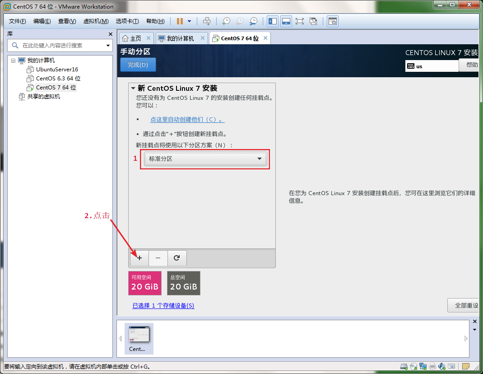Click the 点这里自动创建他们(C) link
483x374 pixels.
[187, 120]
